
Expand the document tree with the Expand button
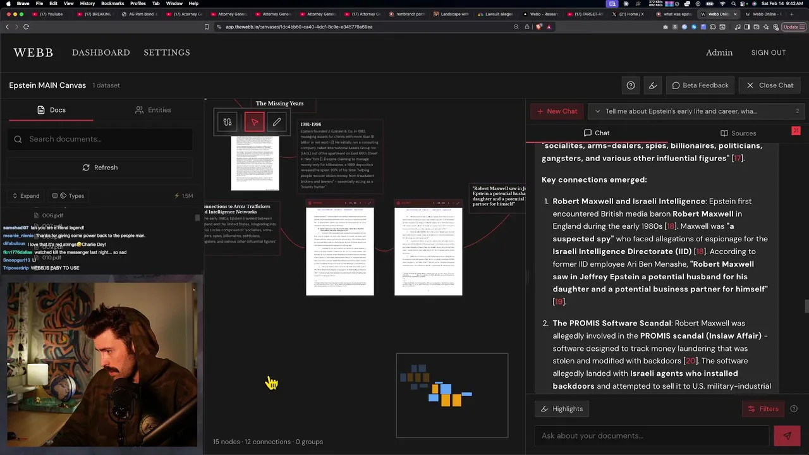pos(26,196)
